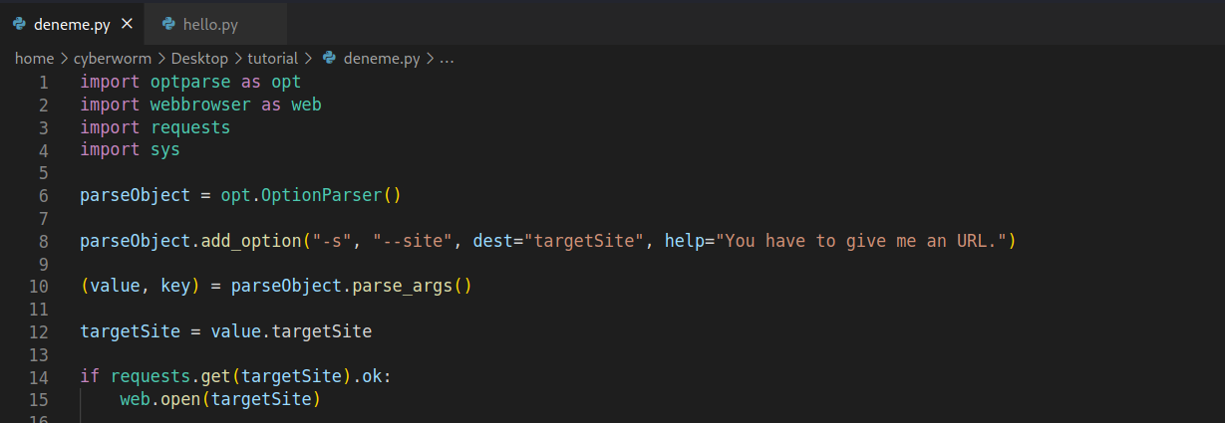Open the tutorial breadcrumb folder
This screenshot has height=423, width=1225.
[272, 59]
